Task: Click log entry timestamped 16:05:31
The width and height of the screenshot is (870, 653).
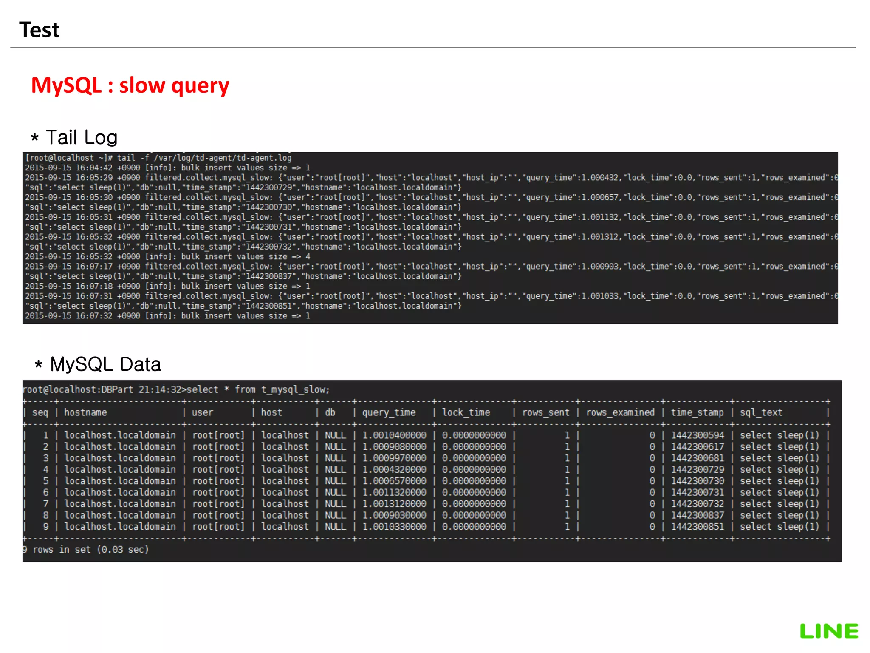Action: point(431,222)
